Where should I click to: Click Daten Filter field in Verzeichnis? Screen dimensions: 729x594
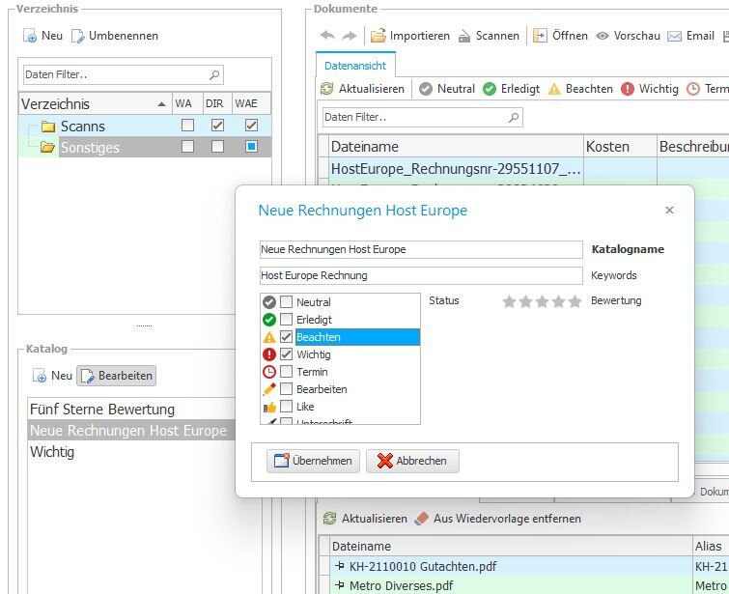tap(124, 75)
